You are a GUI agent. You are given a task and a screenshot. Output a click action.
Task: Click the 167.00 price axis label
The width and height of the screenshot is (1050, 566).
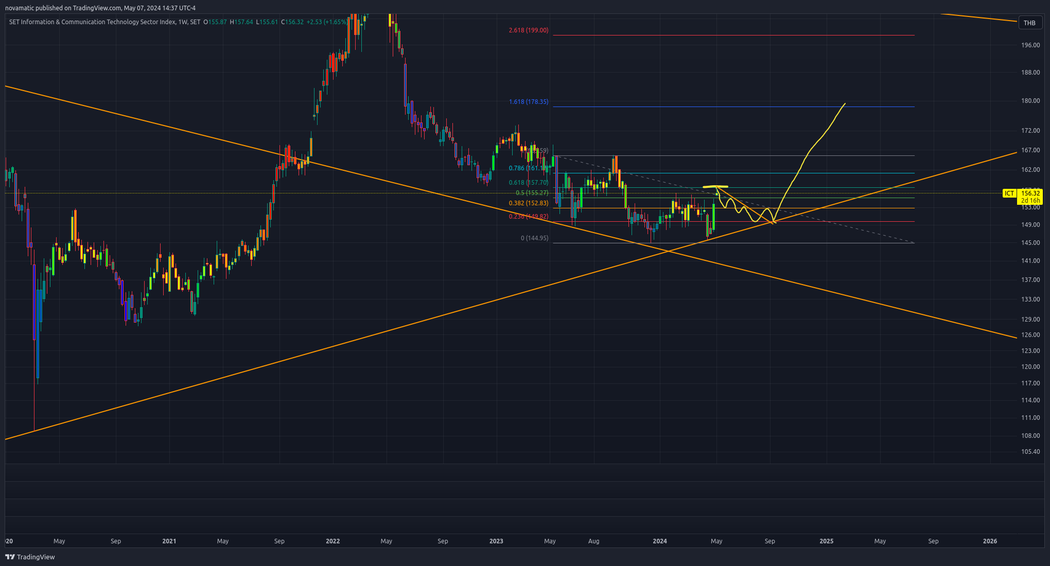1030,150
